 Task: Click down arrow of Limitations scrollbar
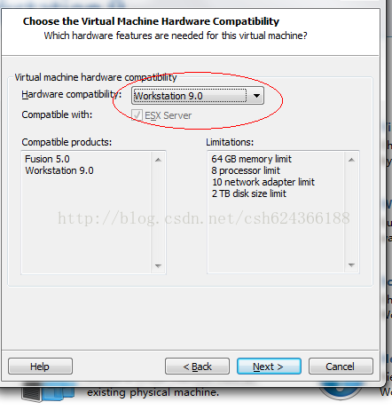(x=351, y=265)
